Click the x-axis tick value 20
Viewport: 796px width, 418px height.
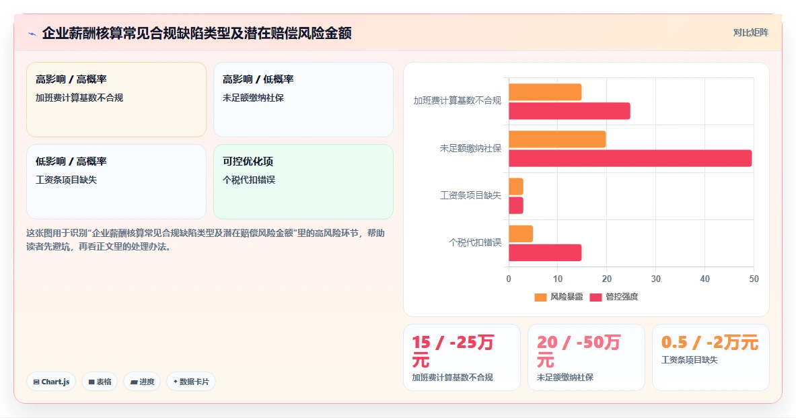coord(607,279)
